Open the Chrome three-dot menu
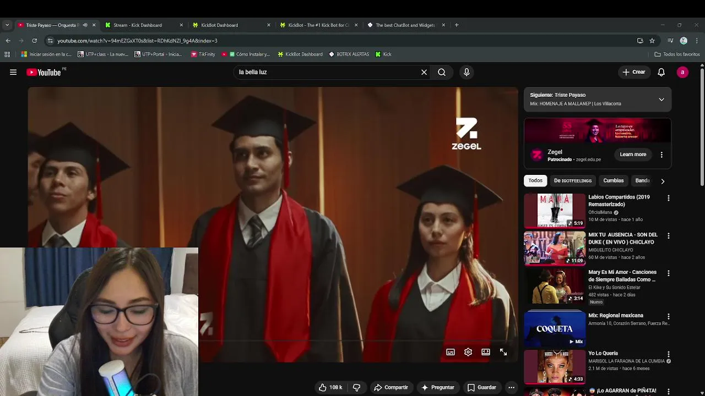 click(x=697, y=41)
